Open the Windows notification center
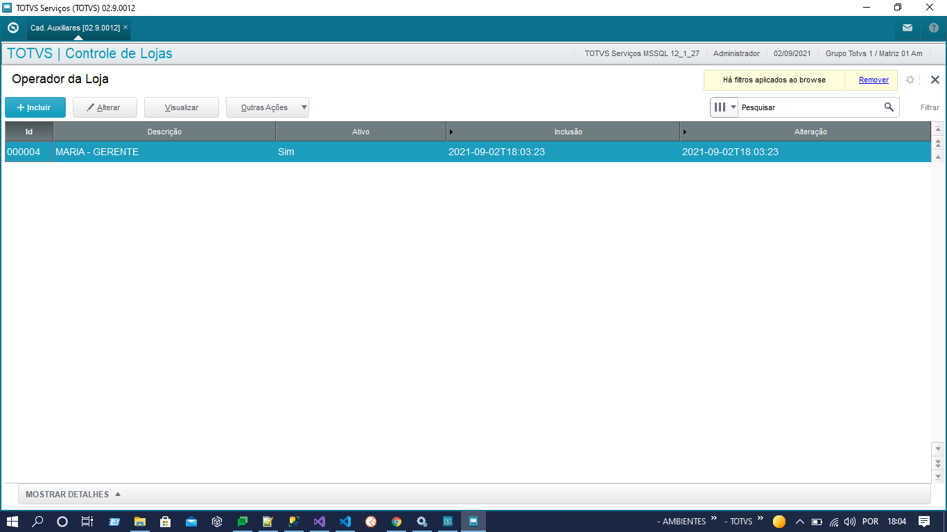This screenshot has height=532, width=947. tap(924, 522)
